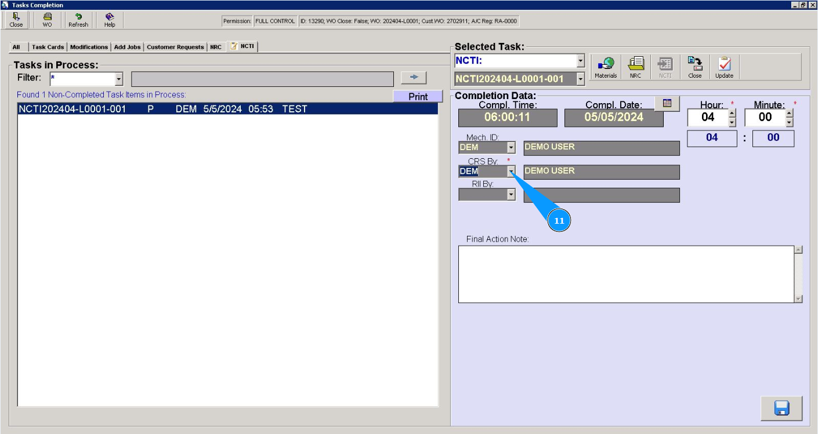Click the Final Action Note scroll down arrow

[x=798, y=298]
